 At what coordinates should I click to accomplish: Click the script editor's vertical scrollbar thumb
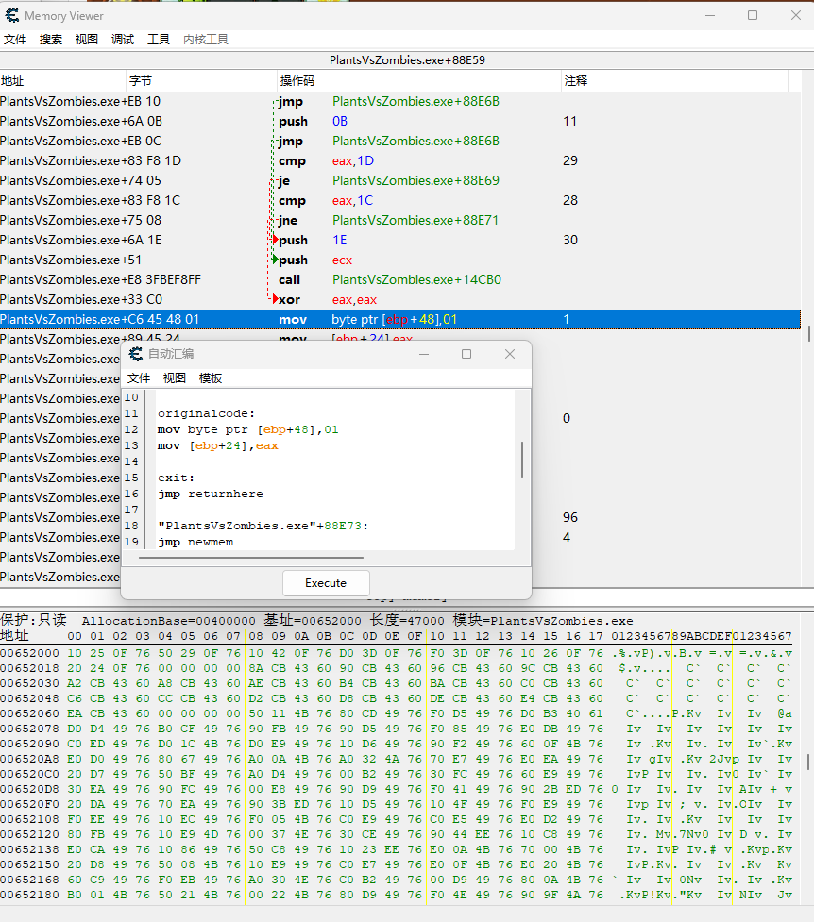(x=522, y=460)
